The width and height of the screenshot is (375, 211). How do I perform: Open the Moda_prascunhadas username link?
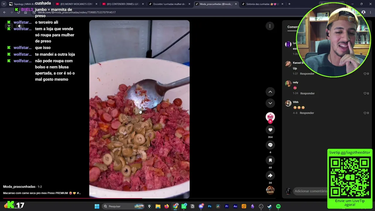pyautogui.click(x=19, y=187)
